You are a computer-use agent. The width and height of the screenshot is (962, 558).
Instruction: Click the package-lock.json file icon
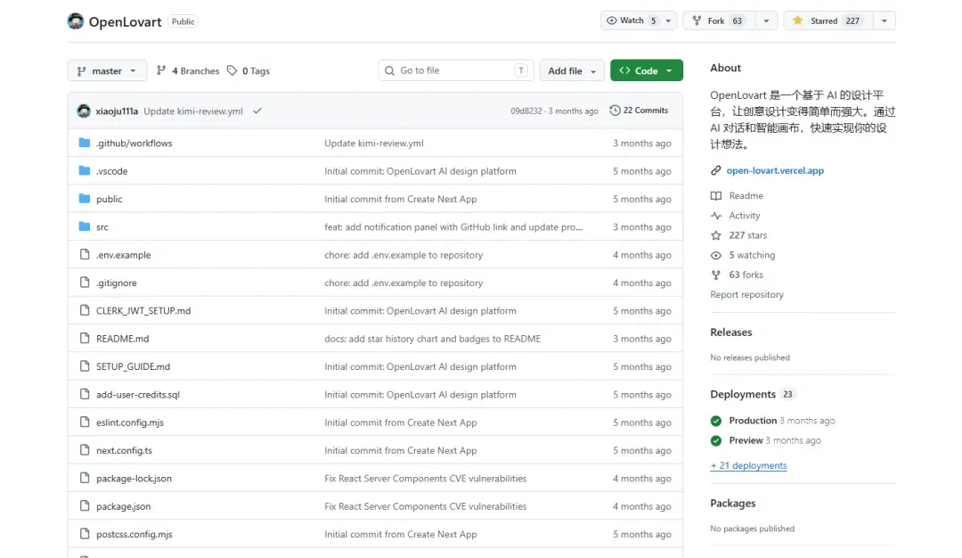pyautogui.click(x=85, y=478)
